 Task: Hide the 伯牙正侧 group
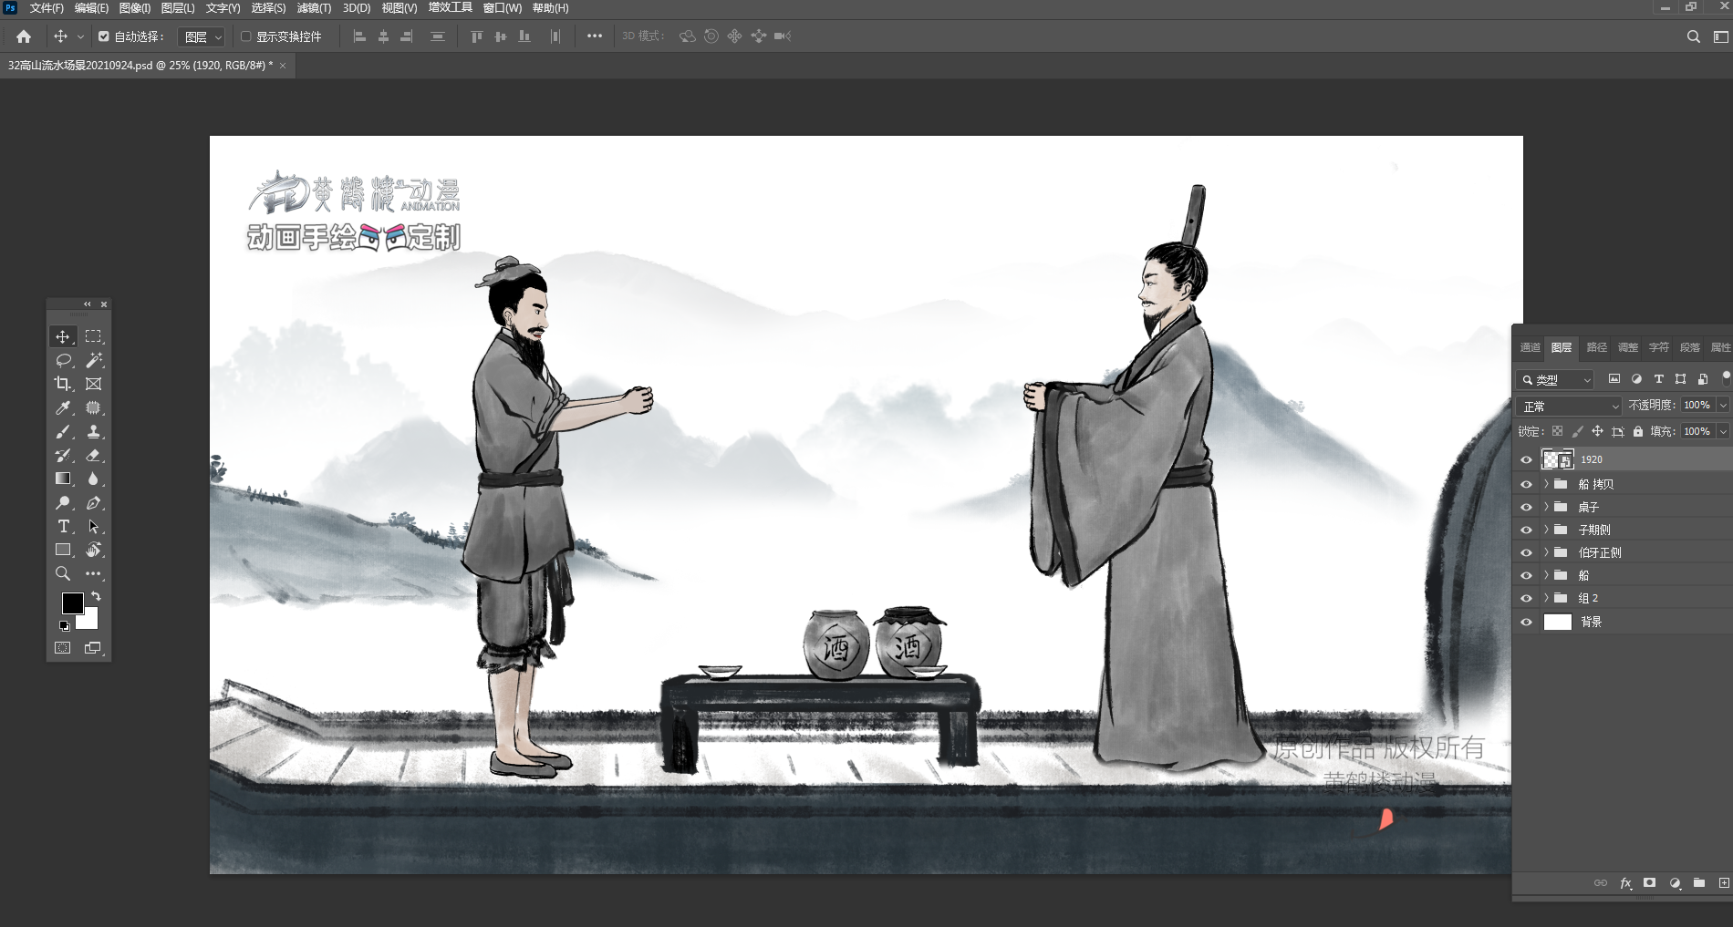tap(1526, 552)
